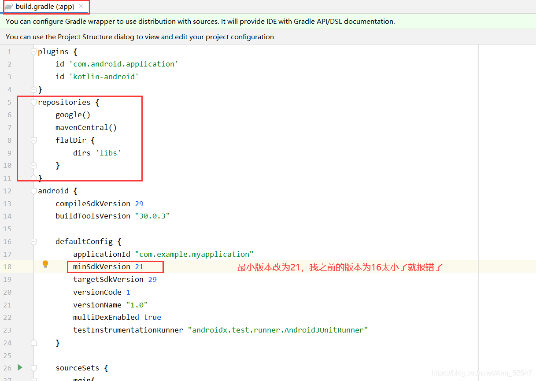
Task: Click the Gradle wrapper distribution notification banner
Action: 268,21
